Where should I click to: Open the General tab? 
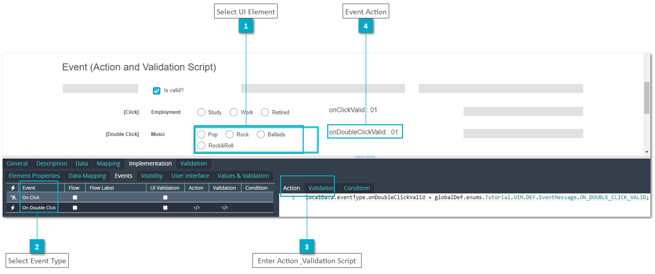[17, 164]
